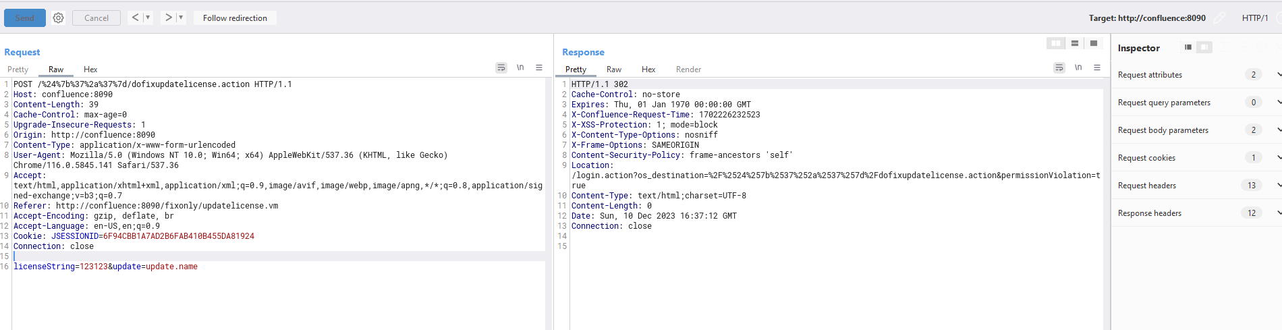Click the Request query parameters count badge 0

1254,103
